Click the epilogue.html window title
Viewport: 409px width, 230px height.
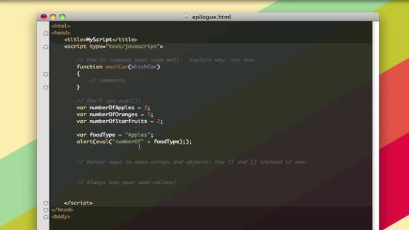(212, 17)
